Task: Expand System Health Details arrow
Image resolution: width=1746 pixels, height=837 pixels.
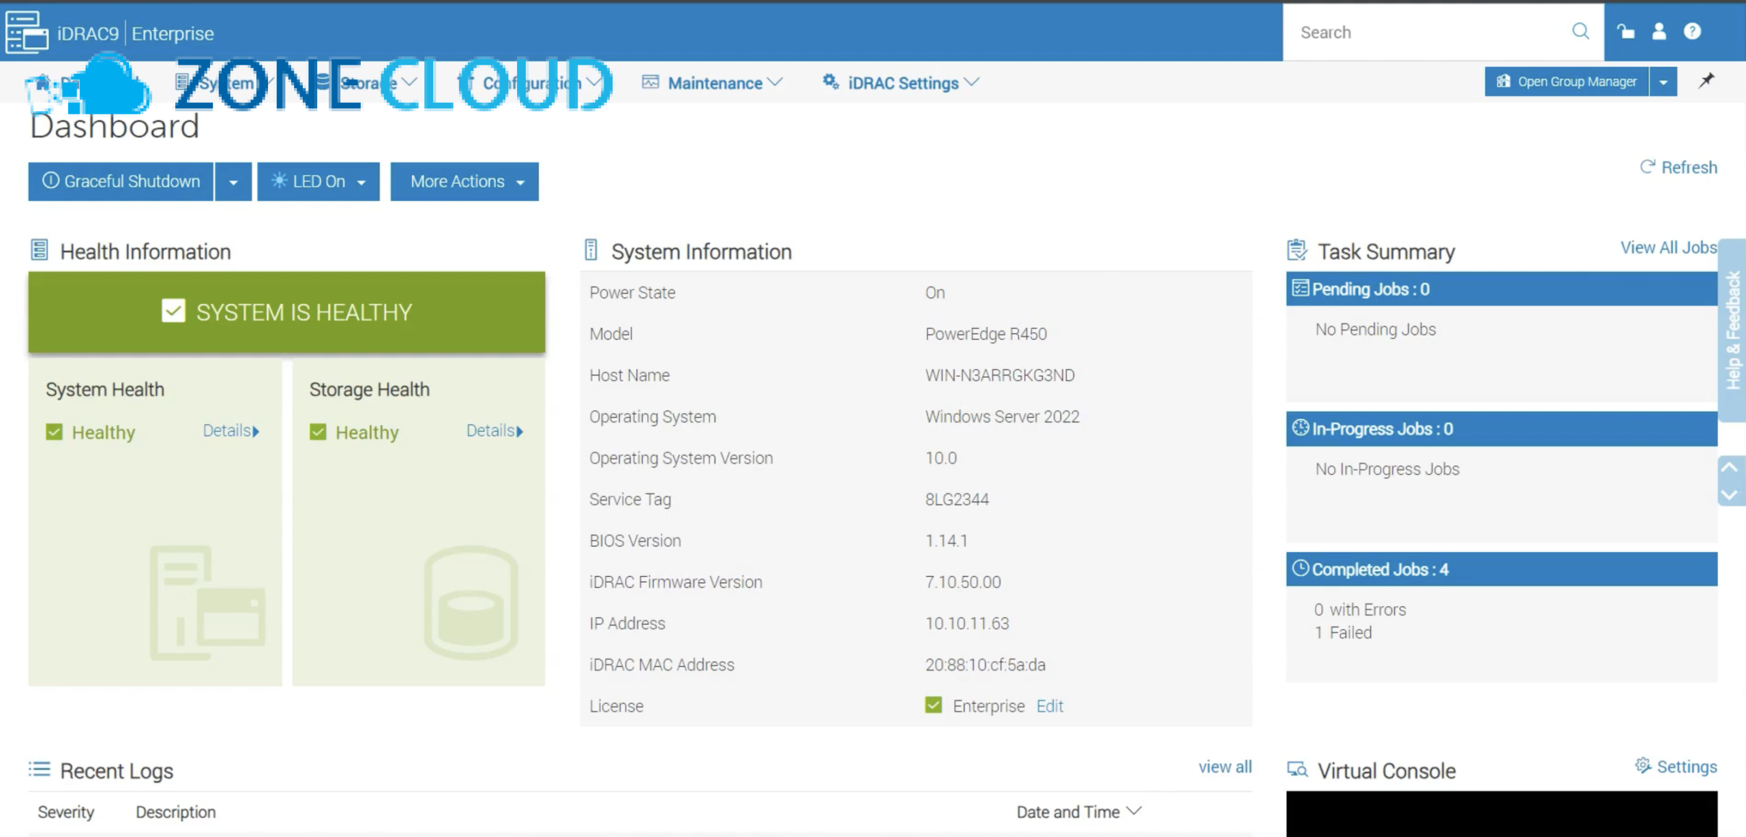Action: click(256, 431)
